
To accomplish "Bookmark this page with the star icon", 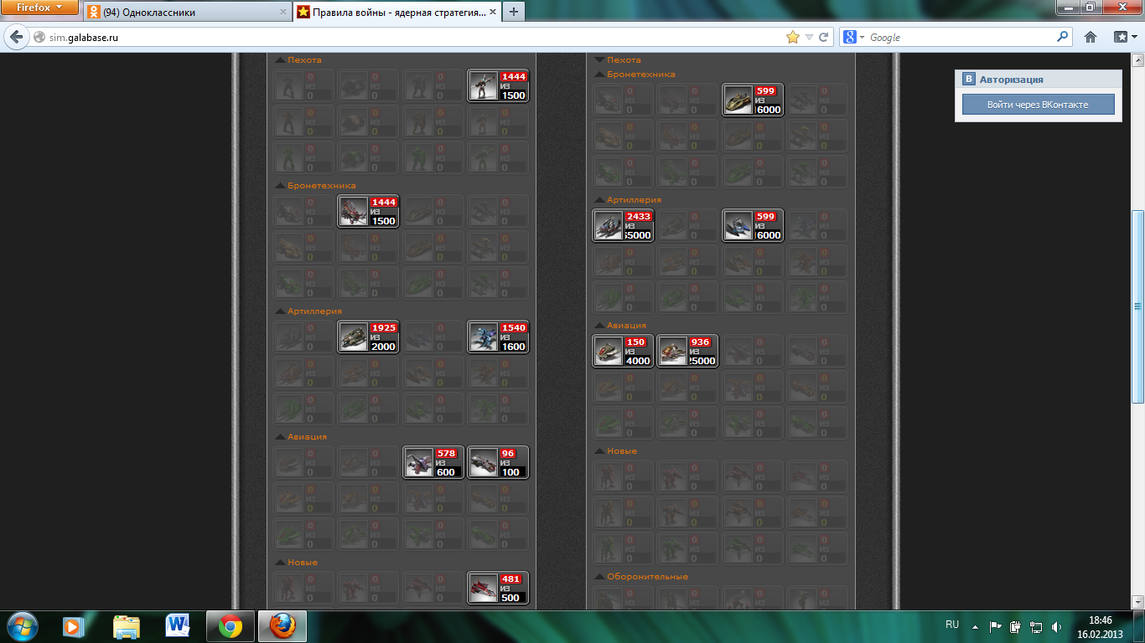I will 793,37.
